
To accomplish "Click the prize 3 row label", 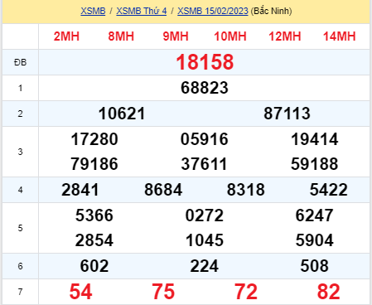I will pyautogui.click(x=20, y=152).
